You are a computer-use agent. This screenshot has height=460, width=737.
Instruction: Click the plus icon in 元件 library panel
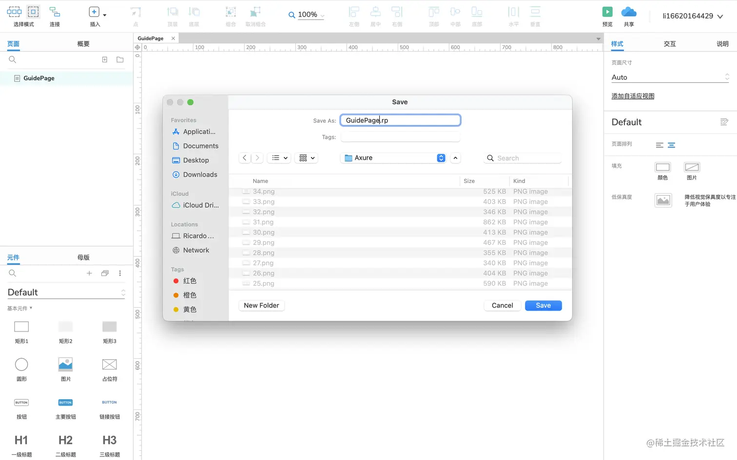pos(89,273)
